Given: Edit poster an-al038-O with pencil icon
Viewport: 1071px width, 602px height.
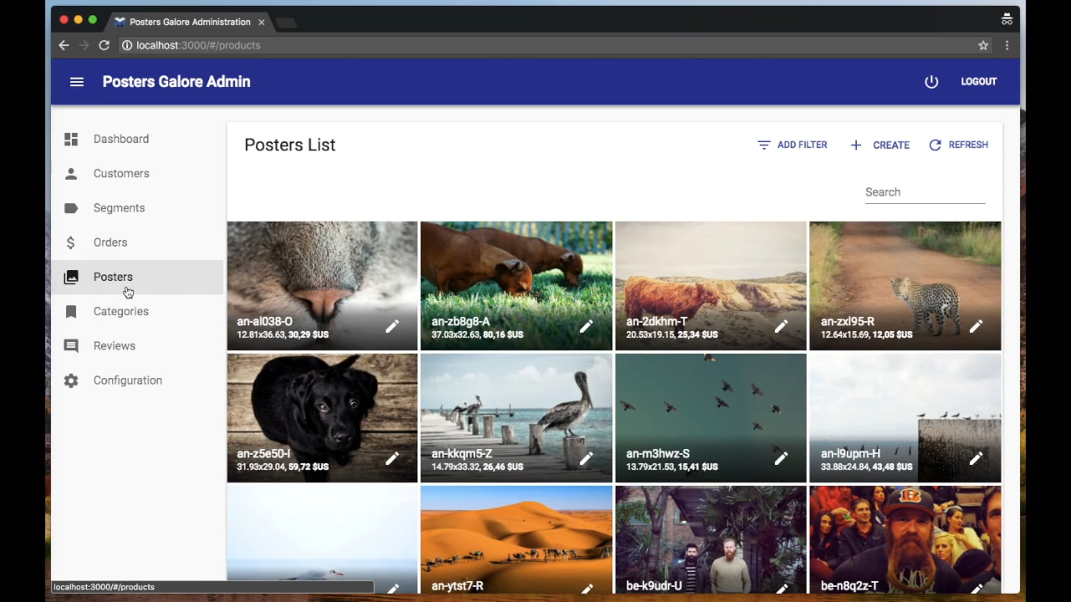Looking at the screenshot, I should pyautogui.click(x=392, y=326).
